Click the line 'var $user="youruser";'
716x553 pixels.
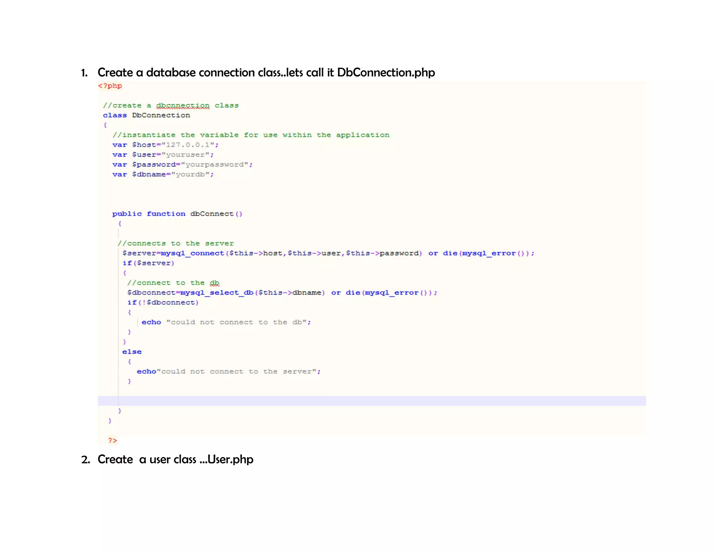coord(163,155)
